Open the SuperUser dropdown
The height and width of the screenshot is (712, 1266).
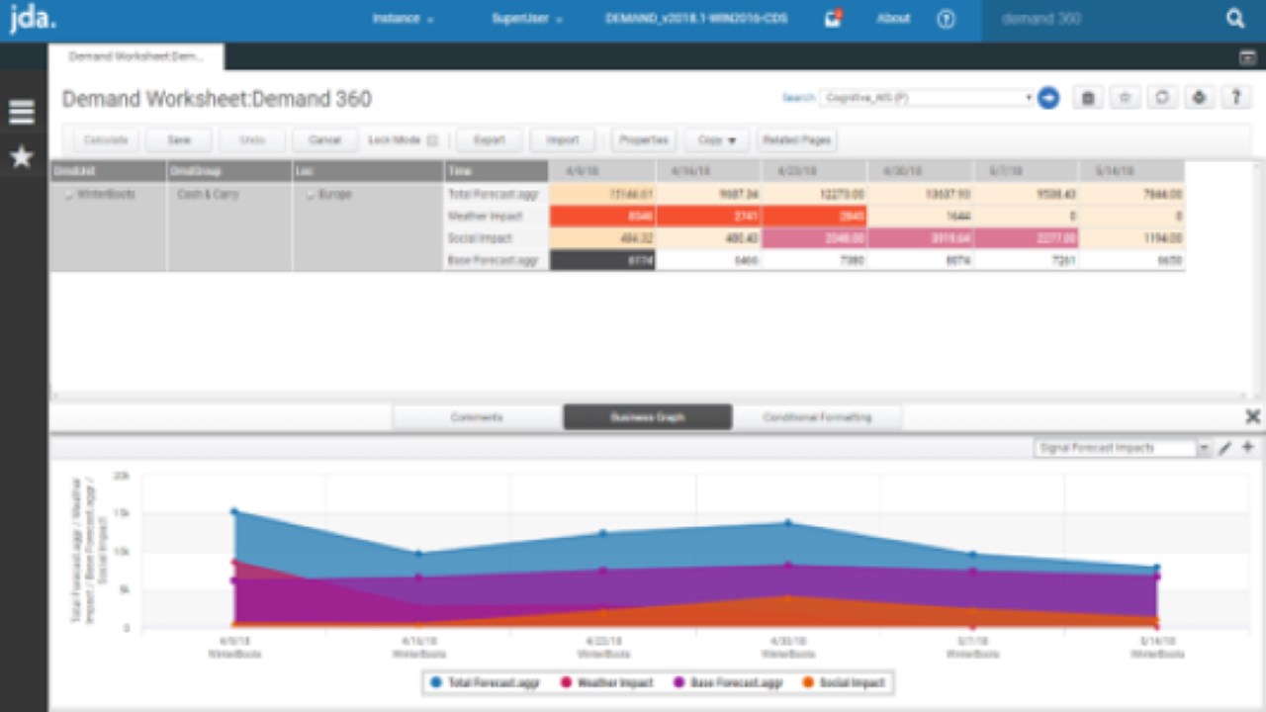point(527,19)
